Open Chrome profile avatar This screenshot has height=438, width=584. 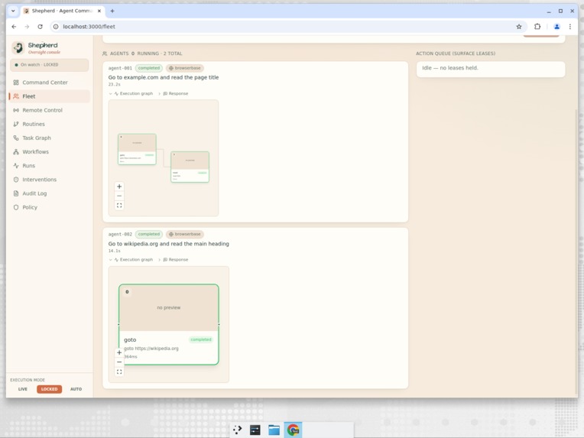click(556, 27)
